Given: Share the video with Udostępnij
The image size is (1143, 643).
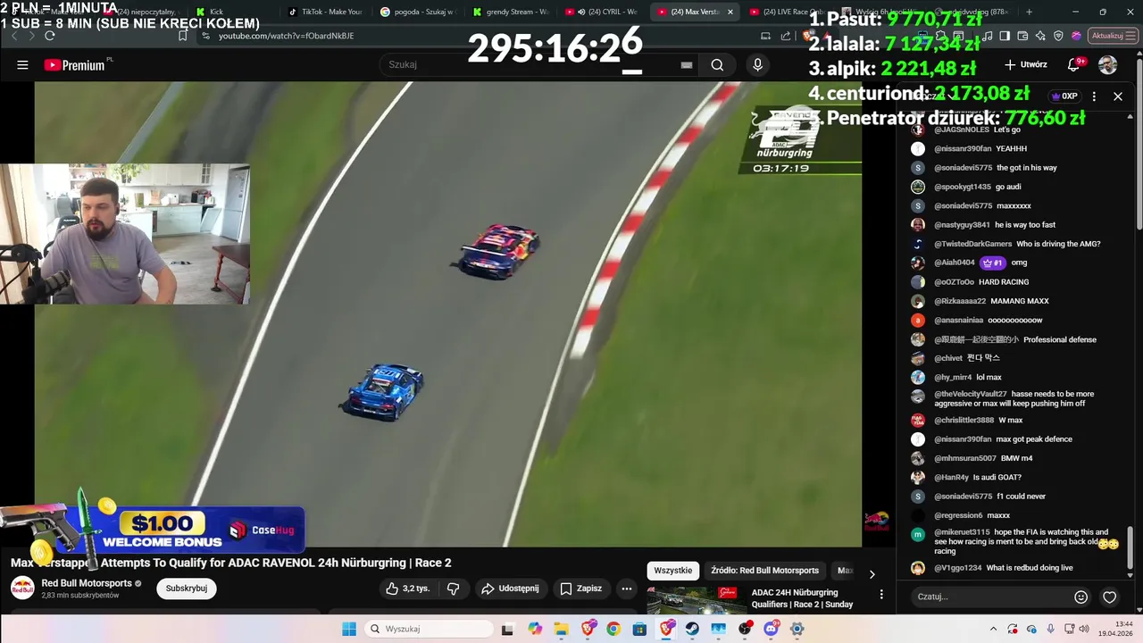Looking at the screenshot, I should (x=510, y=589).
